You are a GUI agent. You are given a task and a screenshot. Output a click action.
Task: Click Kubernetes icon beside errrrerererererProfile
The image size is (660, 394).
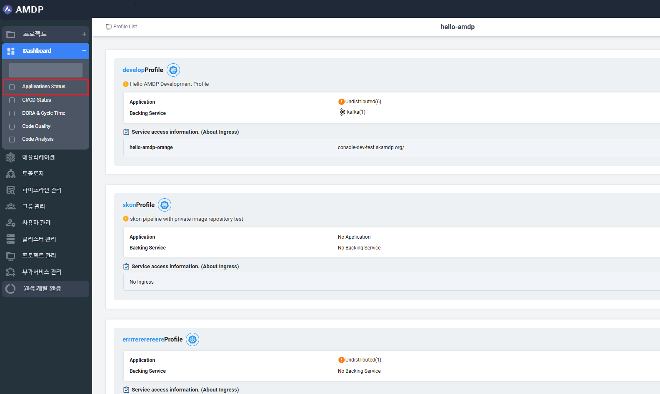[x=192, y=339]
